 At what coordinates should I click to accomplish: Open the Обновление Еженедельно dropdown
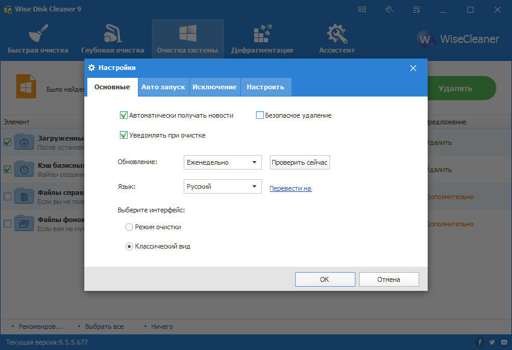[223, 162]
